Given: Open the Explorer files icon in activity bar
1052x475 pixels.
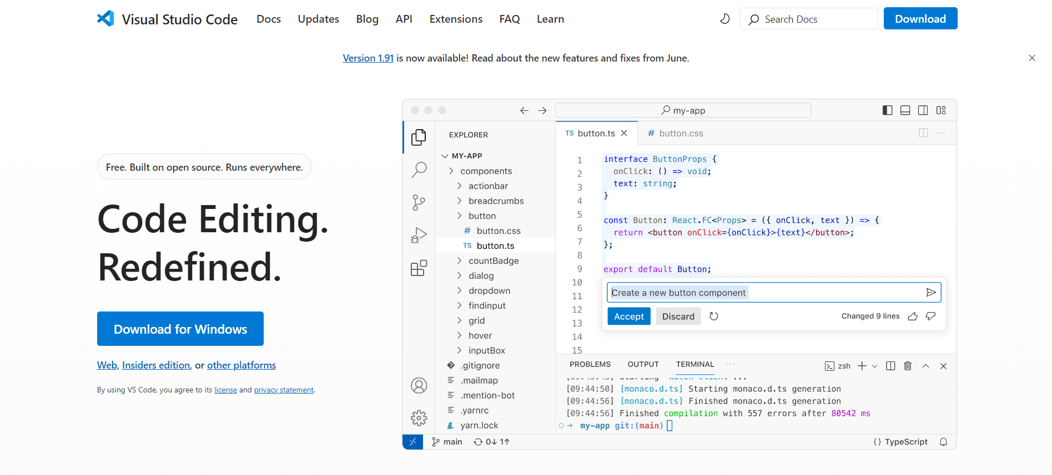Looking at the screenshot, I should click(x=419, y=137).
